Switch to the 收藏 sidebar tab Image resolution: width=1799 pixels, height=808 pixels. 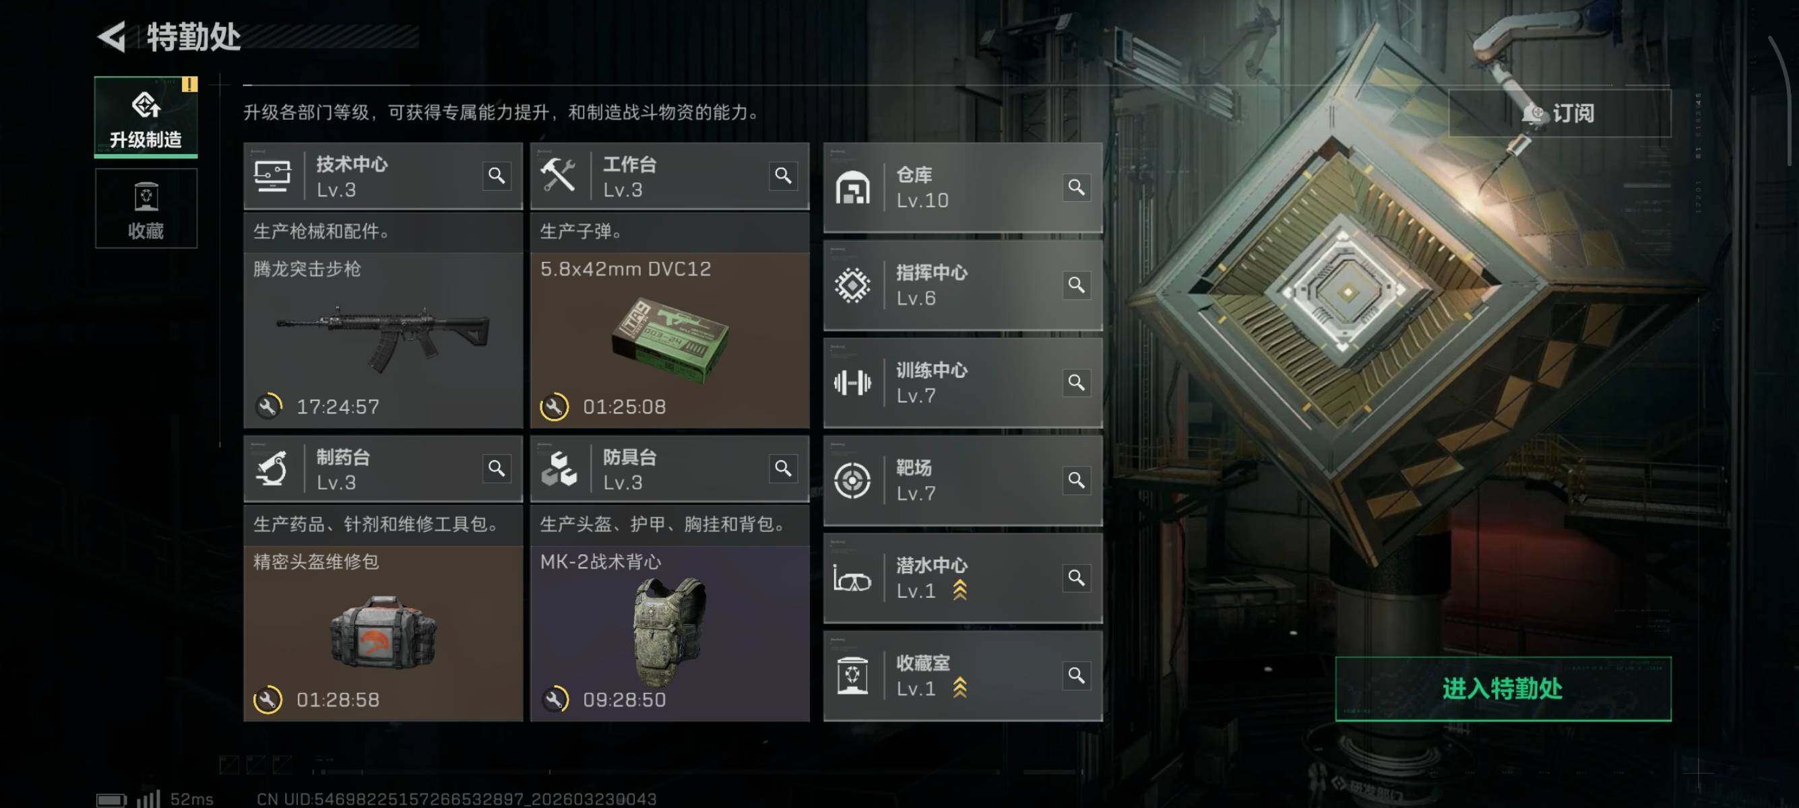[x=146, y=208]
